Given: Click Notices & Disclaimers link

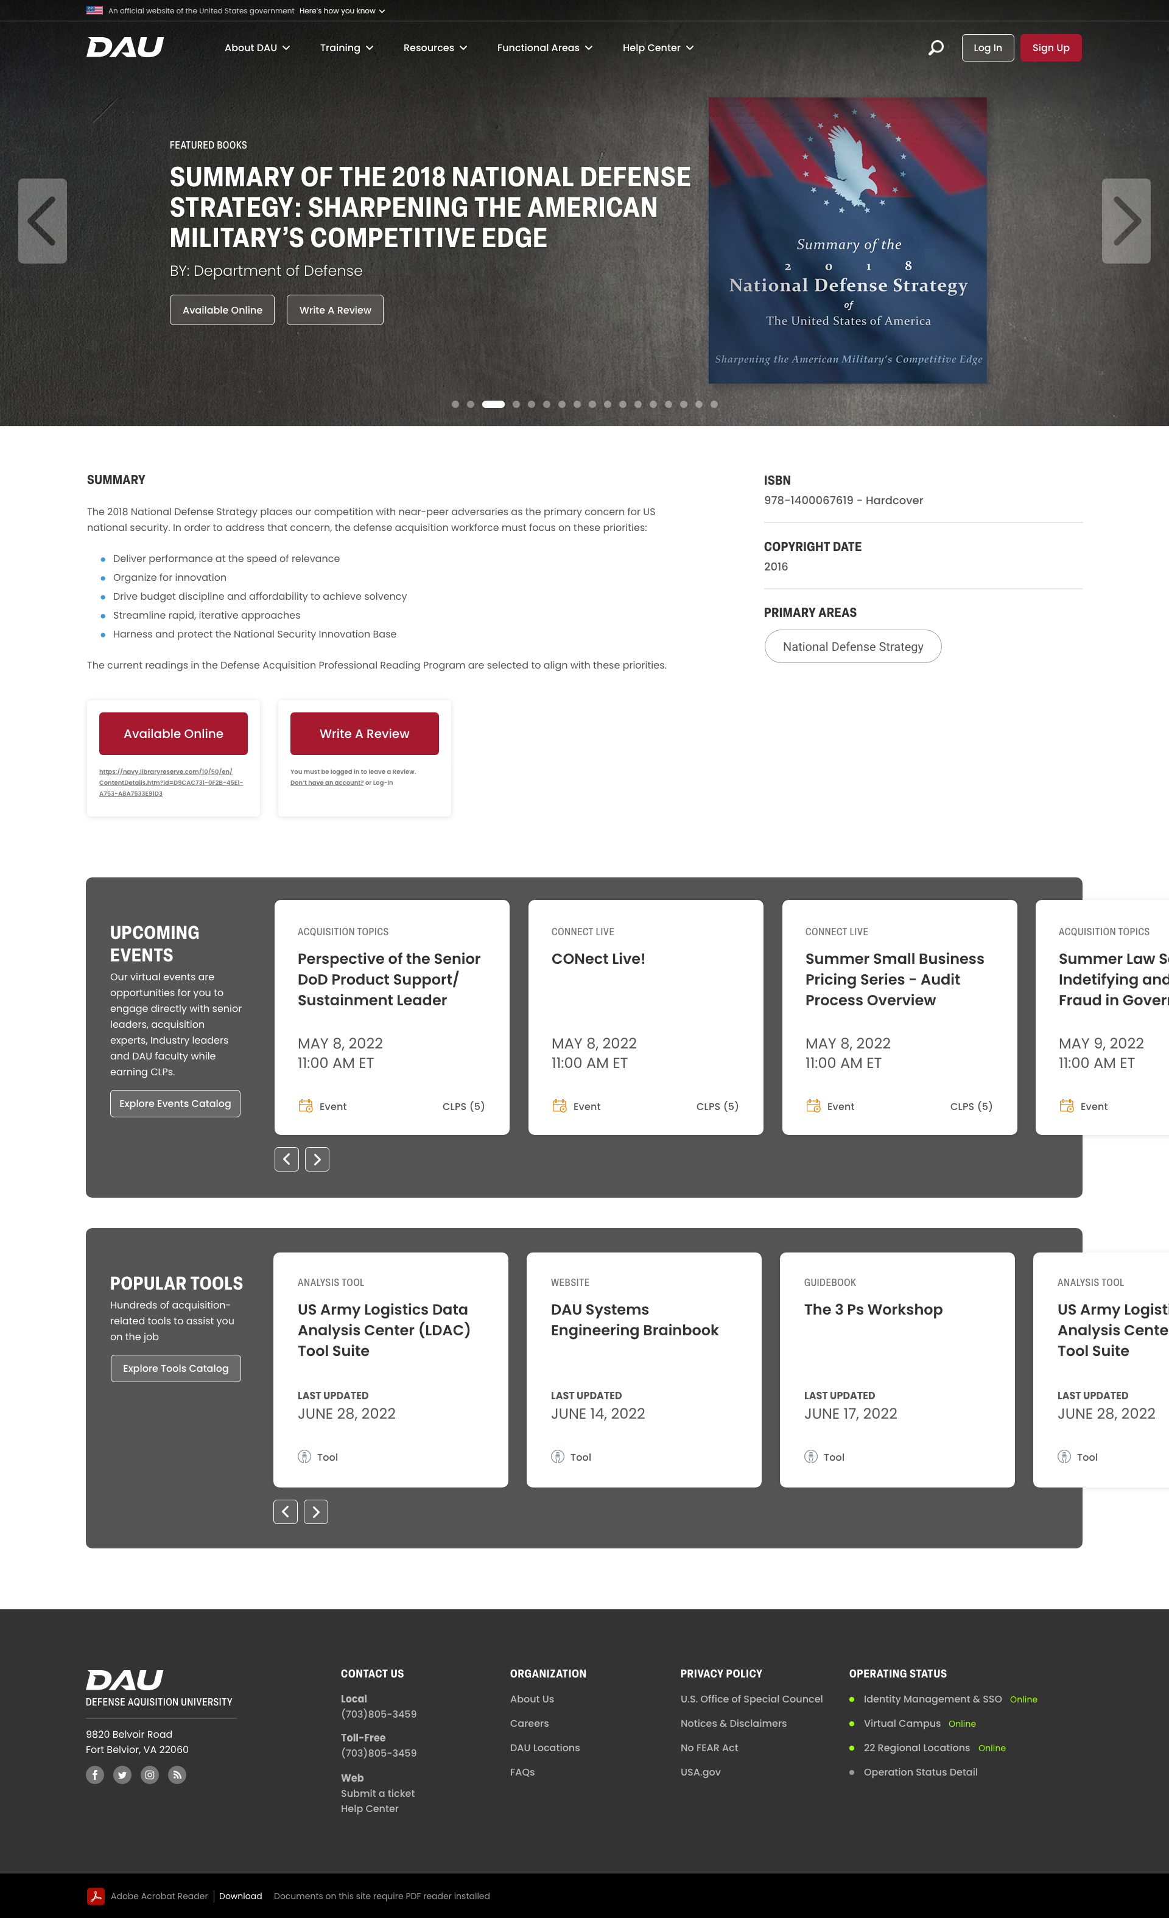Looking at the screenshot, I should pyautogui.click(x=733, y=1723).
